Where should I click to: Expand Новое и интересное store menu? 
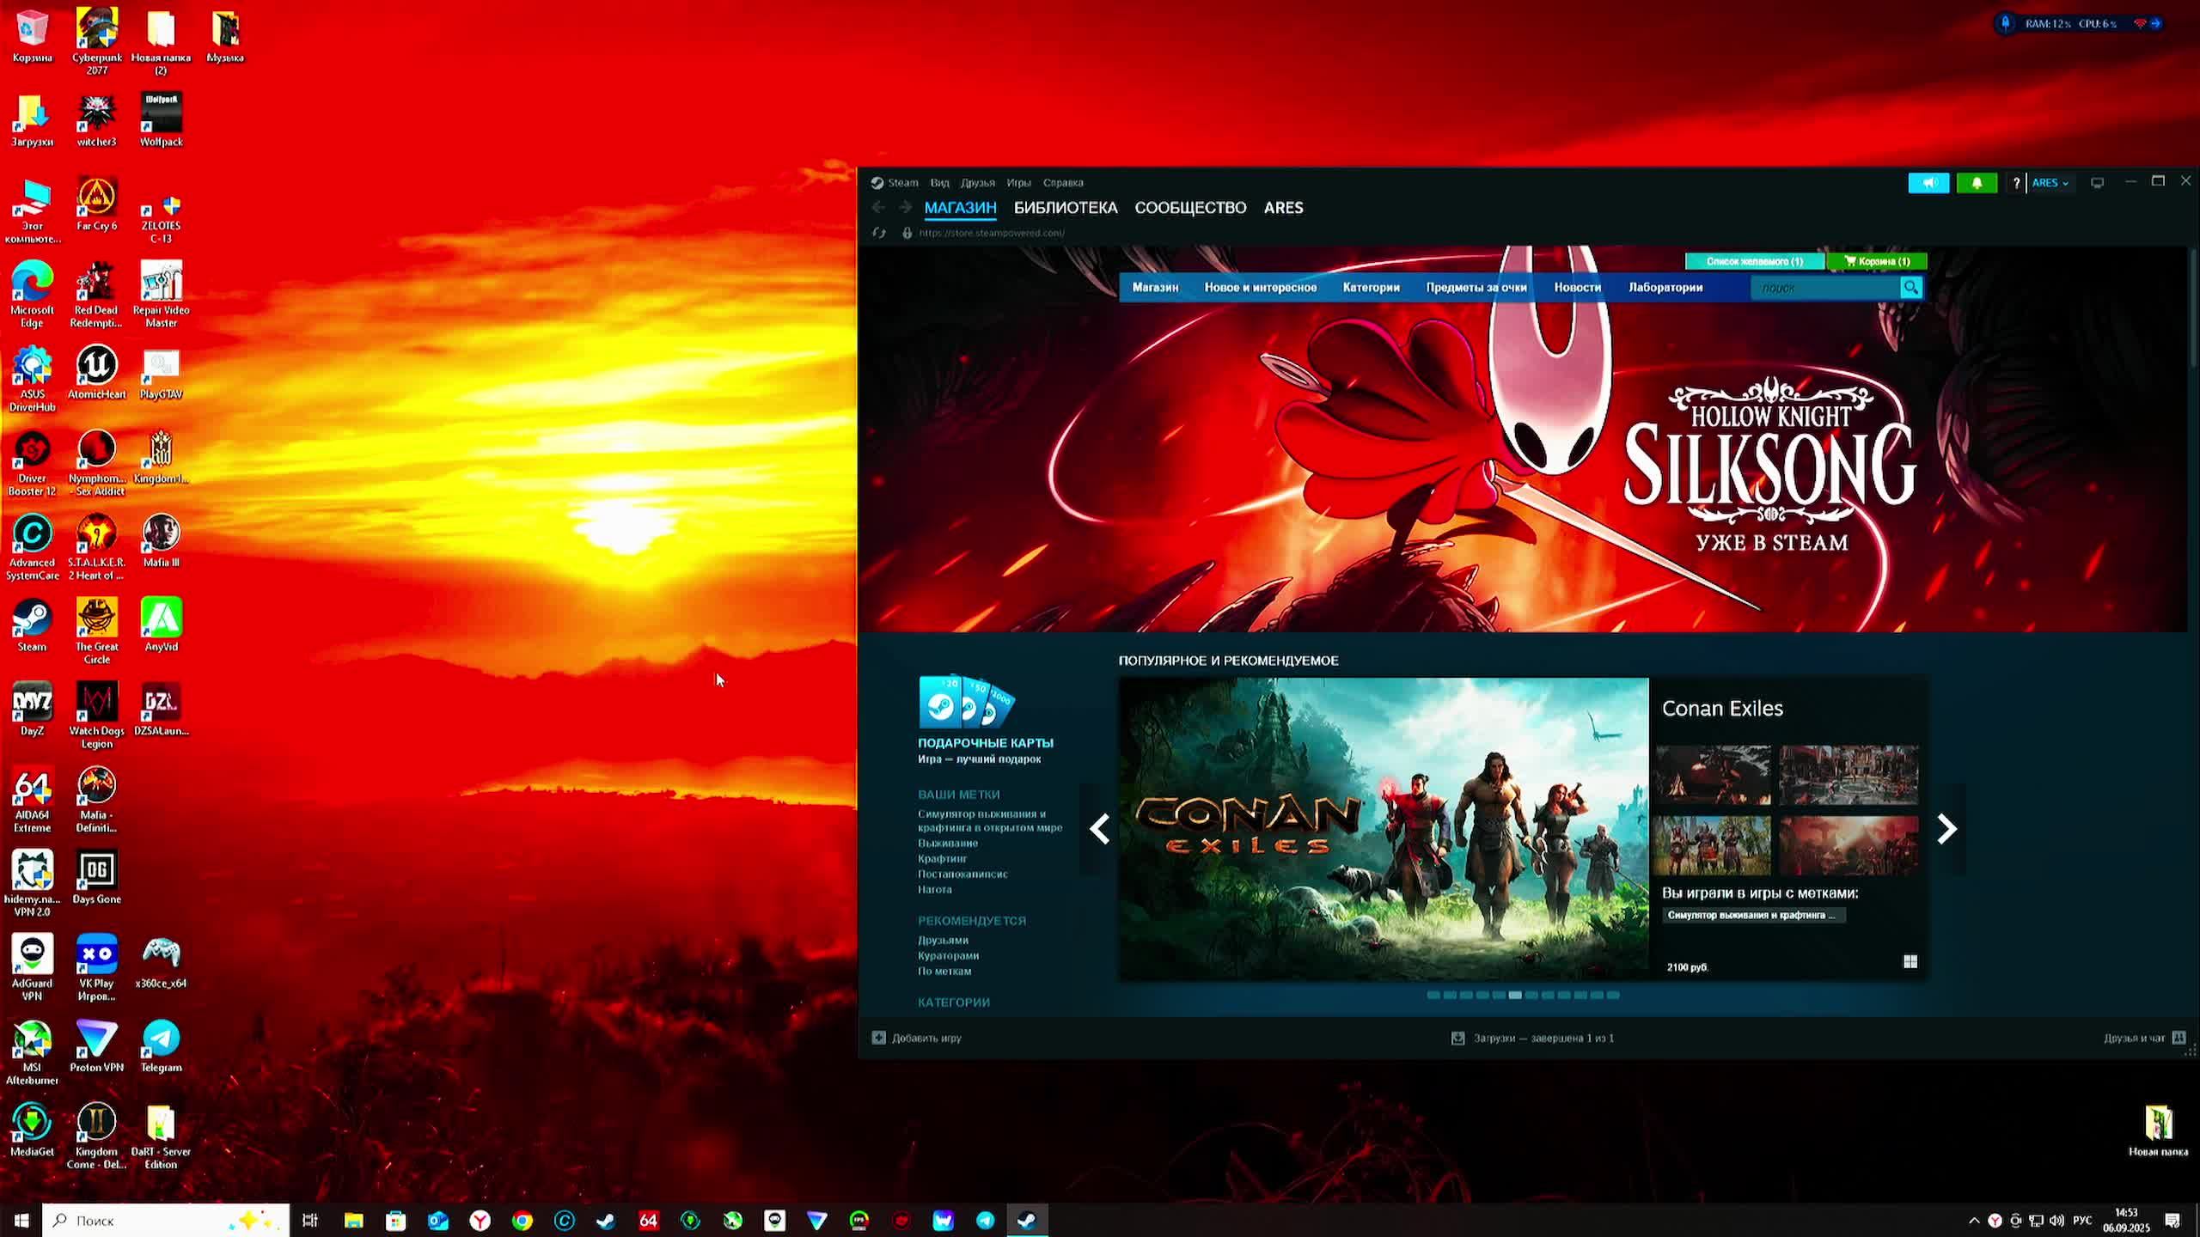coord(1260,288)
